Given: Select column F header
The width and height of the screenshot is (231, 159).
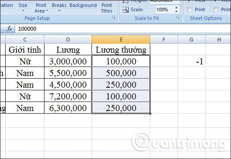Looking at the screenshot, I should (164, 39).
